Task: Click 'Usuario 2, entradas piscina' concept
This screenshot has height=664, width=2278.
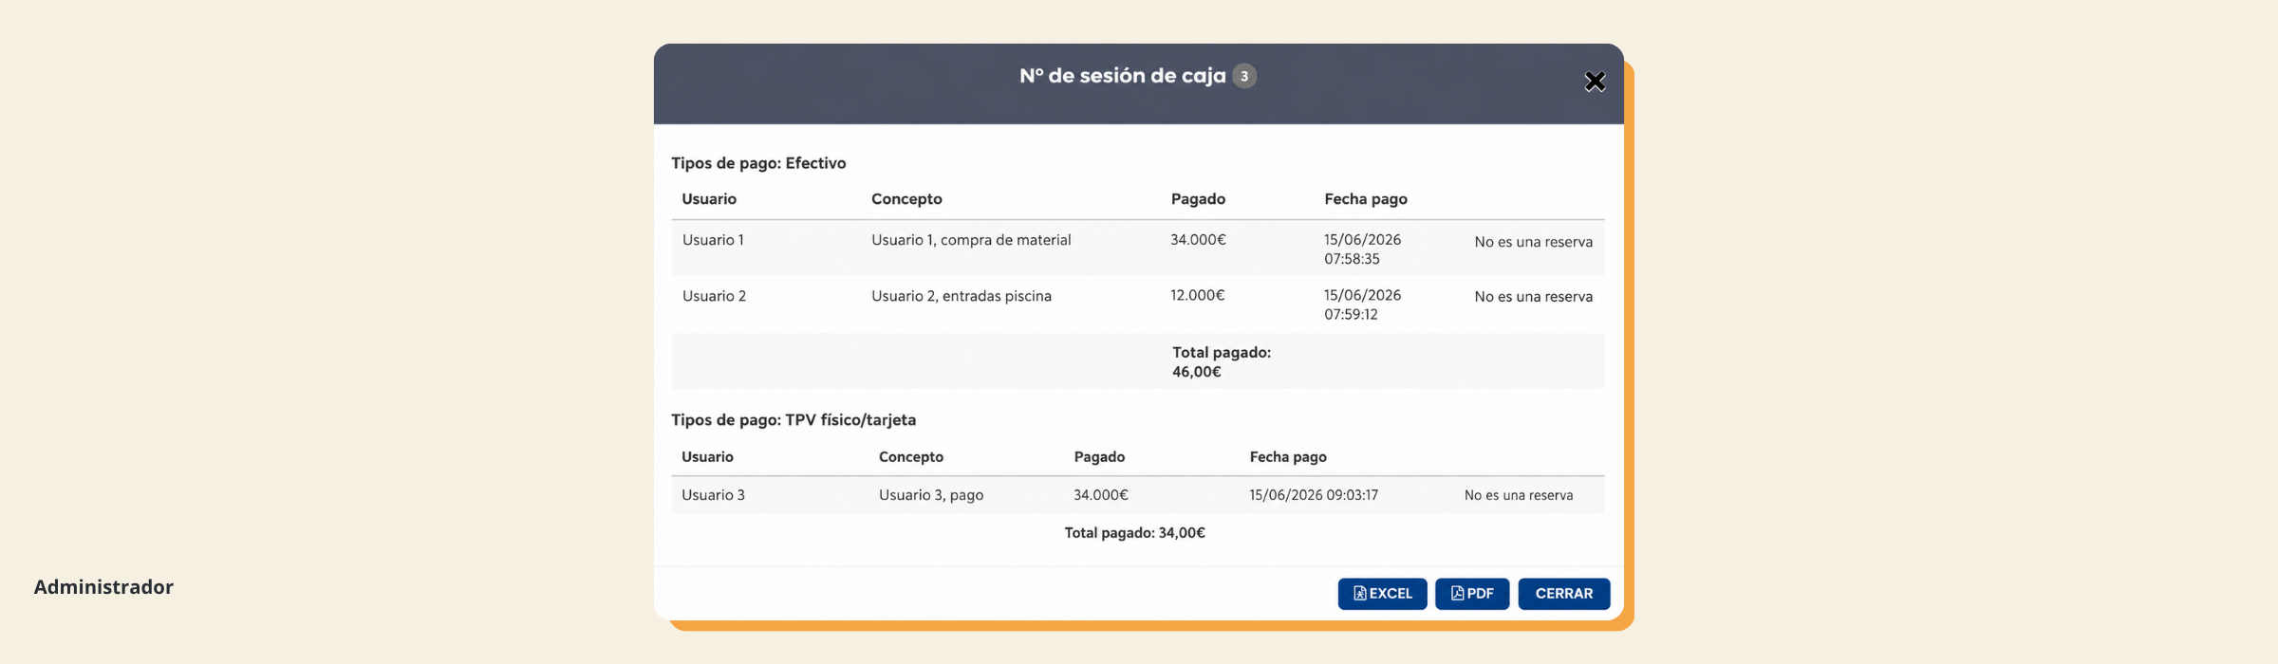Action: pyautogui.click(x=962, y=296)
